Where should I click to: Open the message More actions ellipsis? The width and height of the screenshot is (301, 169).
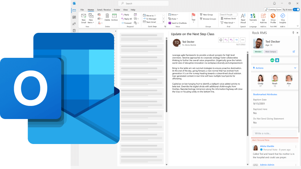[x=243, y=40]
